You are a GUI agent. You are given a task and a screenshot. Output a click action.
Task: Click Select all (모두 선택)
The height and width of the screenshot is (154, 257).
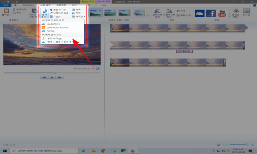tap(184, 15)
